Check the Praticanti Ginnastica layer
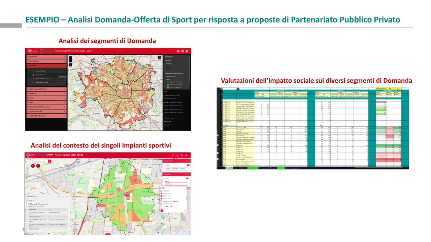 point(33,83)
